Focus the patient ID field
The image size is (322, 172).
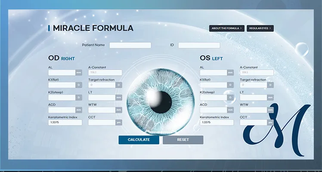(199, 45)
